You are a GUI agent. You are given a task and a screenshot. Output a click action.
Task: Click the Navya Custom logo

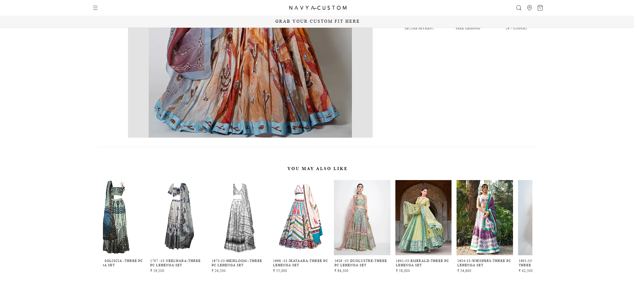[x=318, y=8]
